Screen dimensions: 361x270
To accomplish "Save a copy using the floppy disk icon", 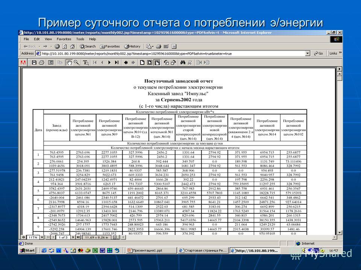I will pos(34,63).
